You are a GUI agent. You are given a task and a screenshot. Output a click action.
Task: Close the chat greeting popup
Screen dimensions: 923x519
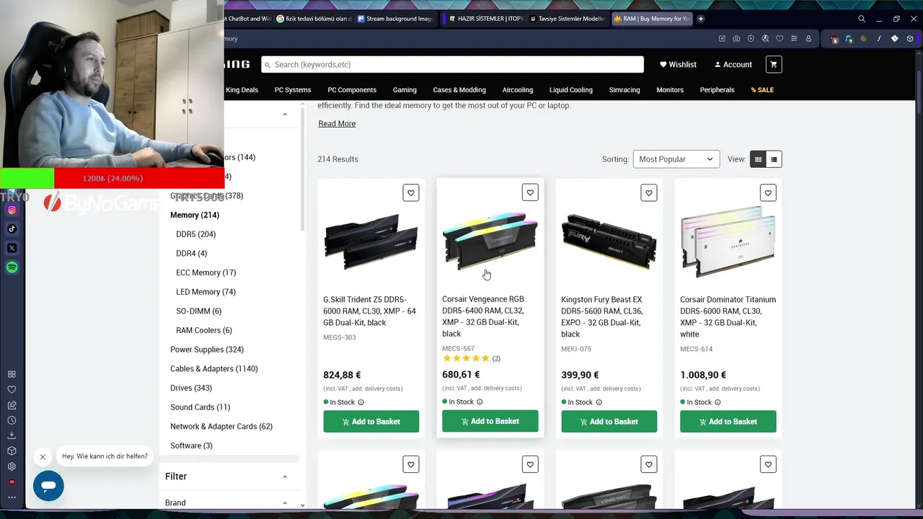[43, 456]
